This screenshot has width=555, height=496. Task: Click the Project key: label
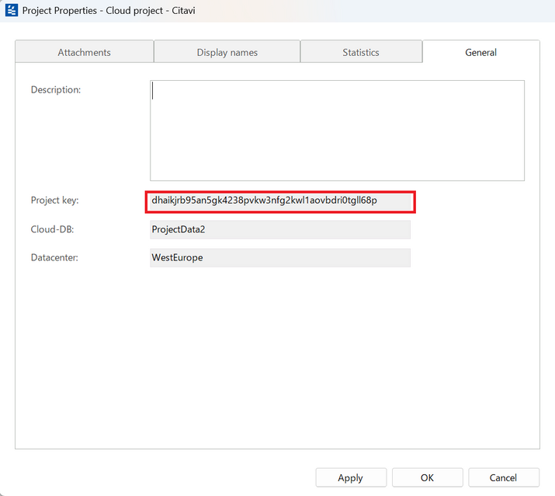(x=54, y=201)
